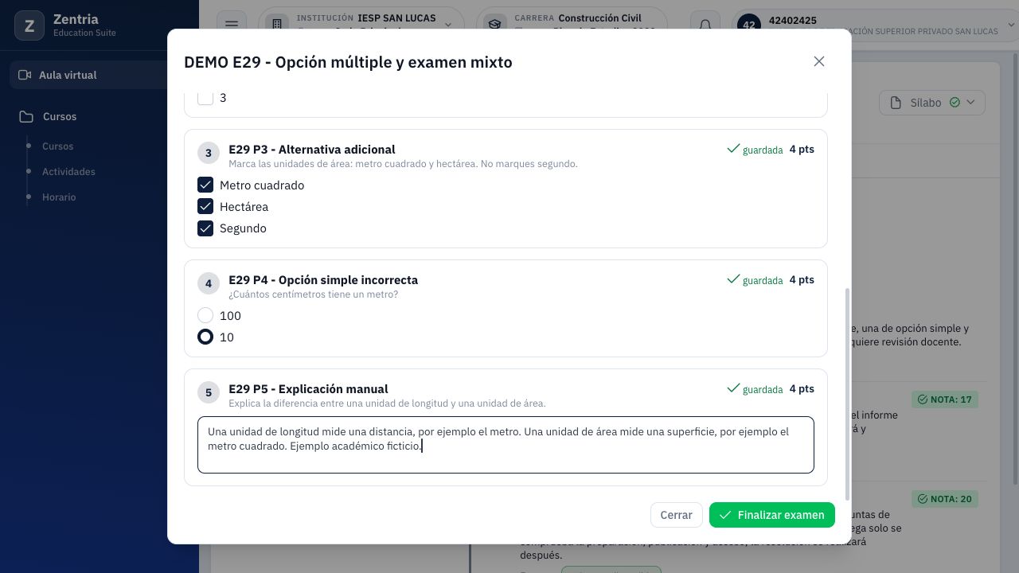The height and width of the screenshot is (573, 1019).
Task: Click the question 4 number badge
Action: point(209,283)
